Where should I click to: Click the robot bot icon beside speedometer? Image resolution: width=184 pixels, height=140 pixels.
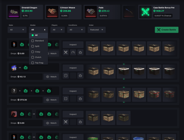[80, 52]
